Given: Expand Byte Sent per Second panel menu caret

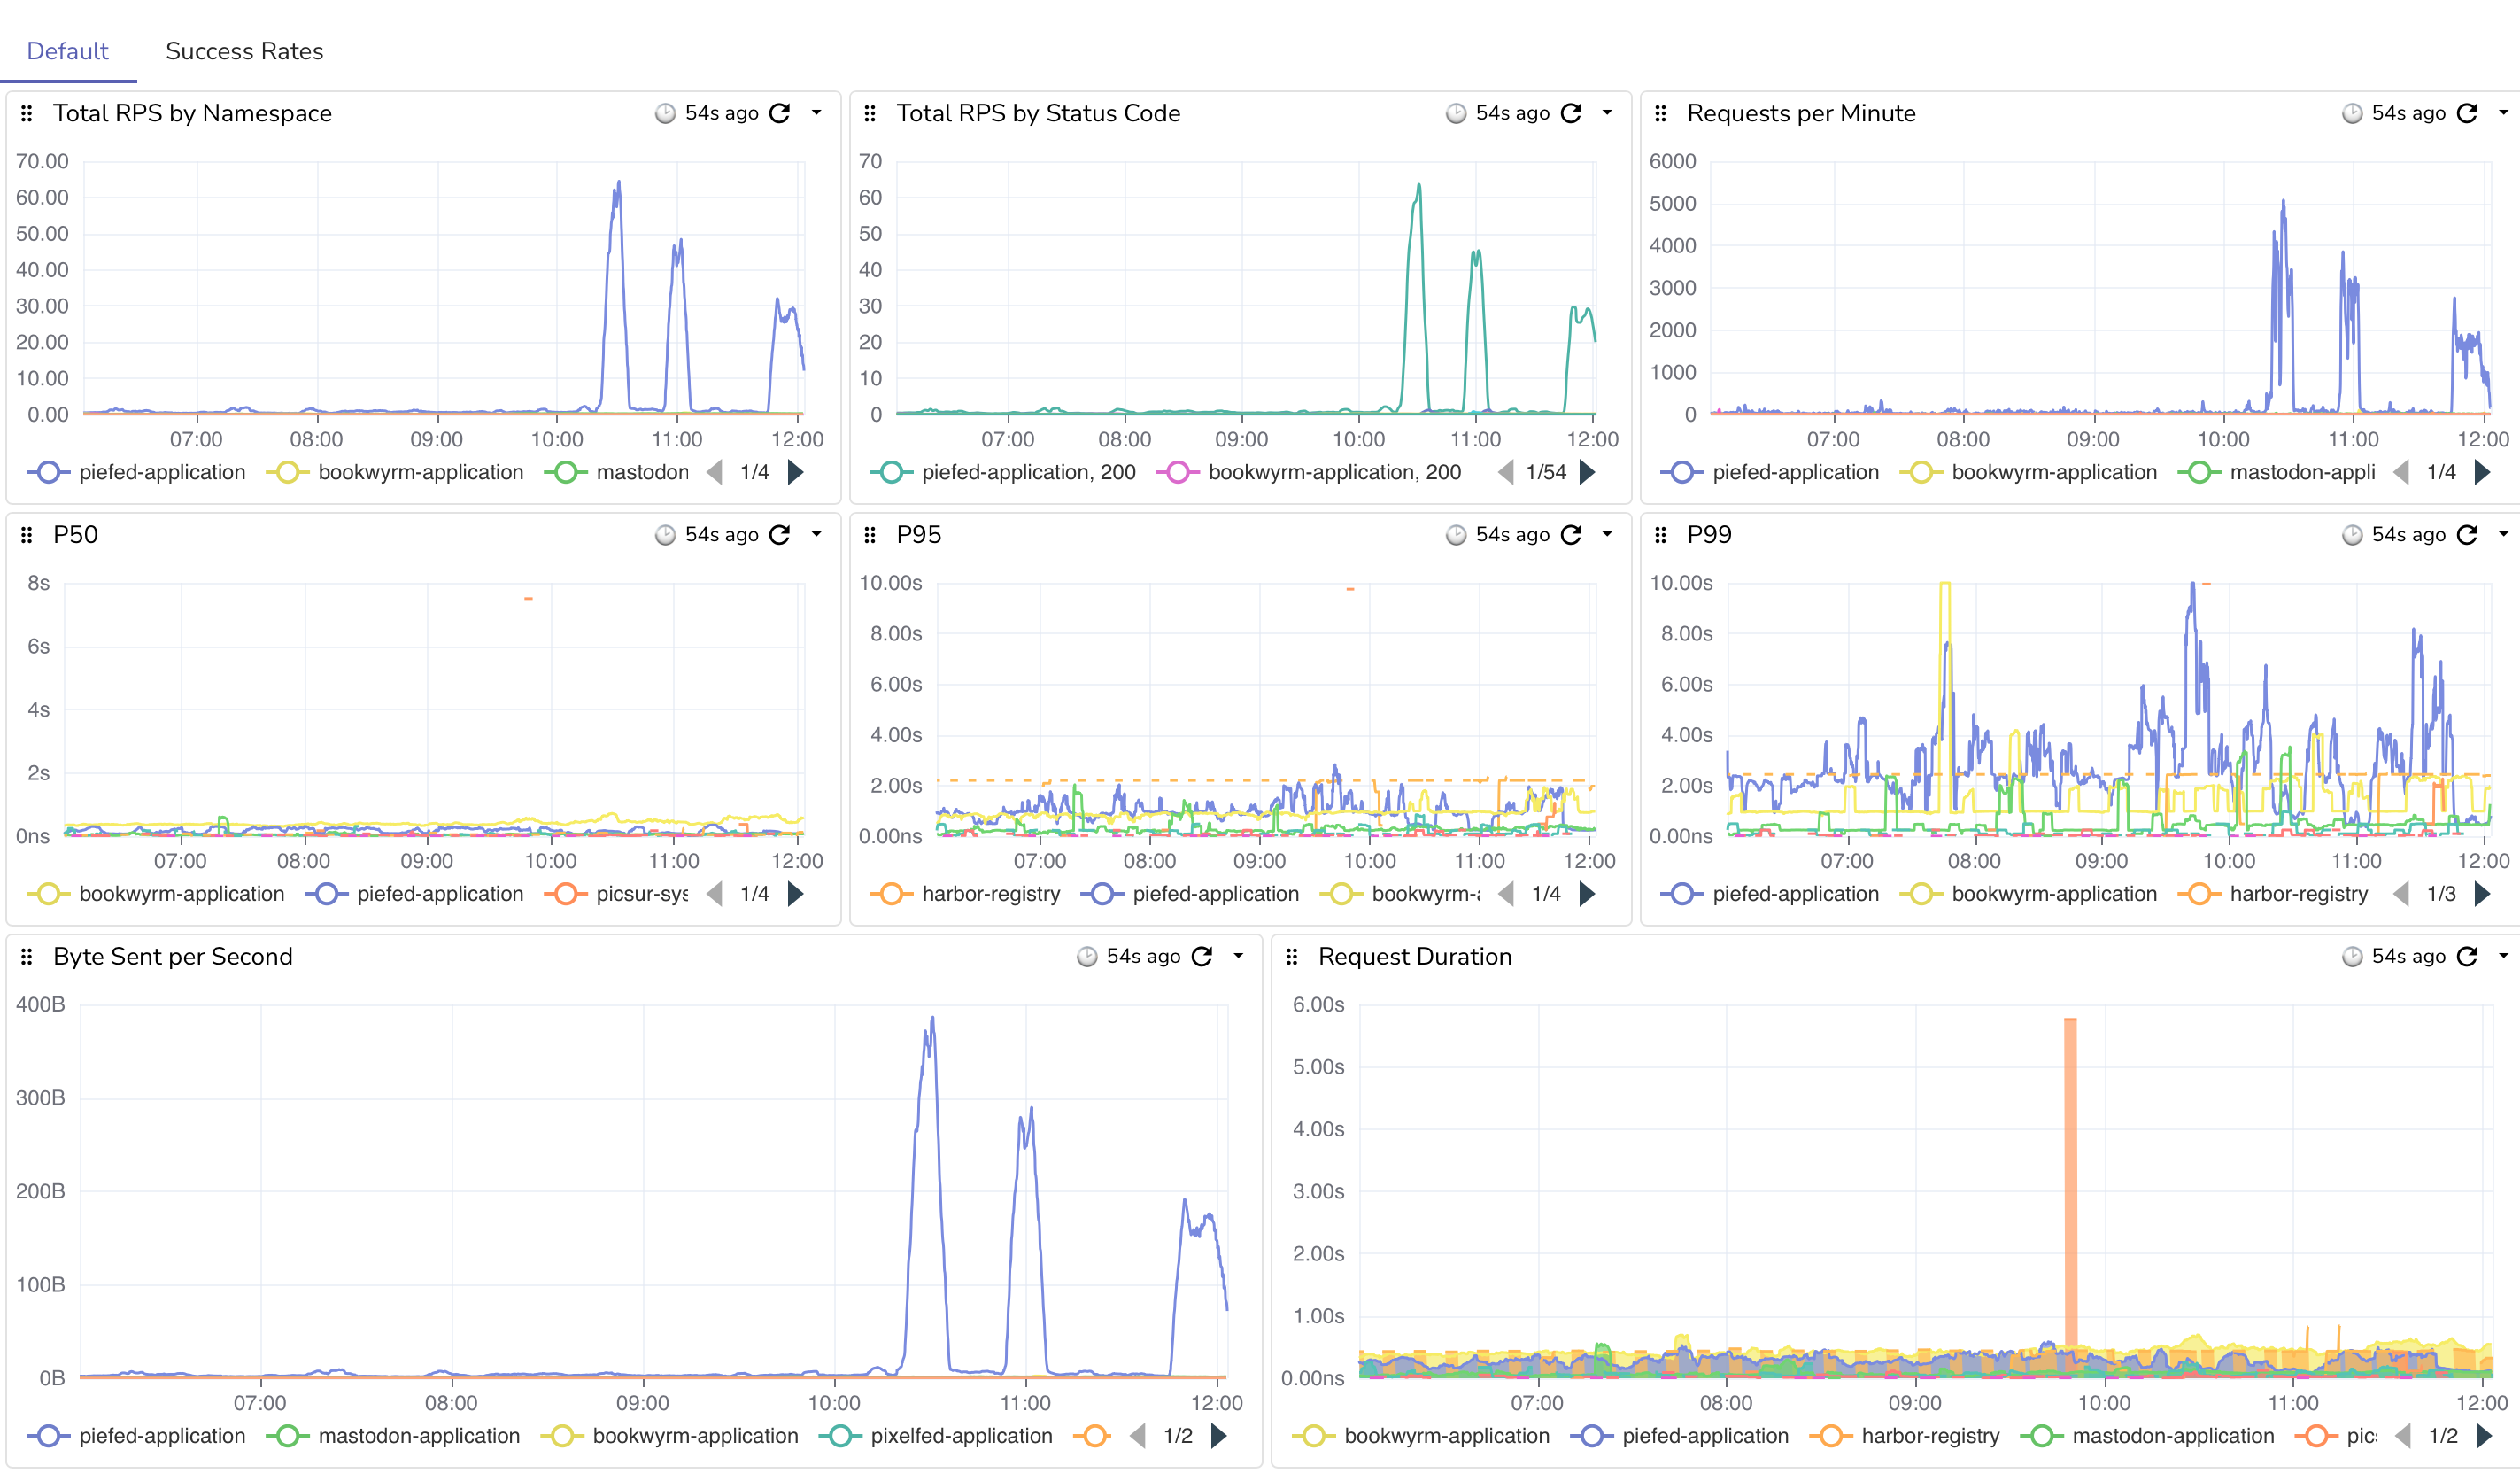Looking at the screenshot, I should pos(1238,957).
